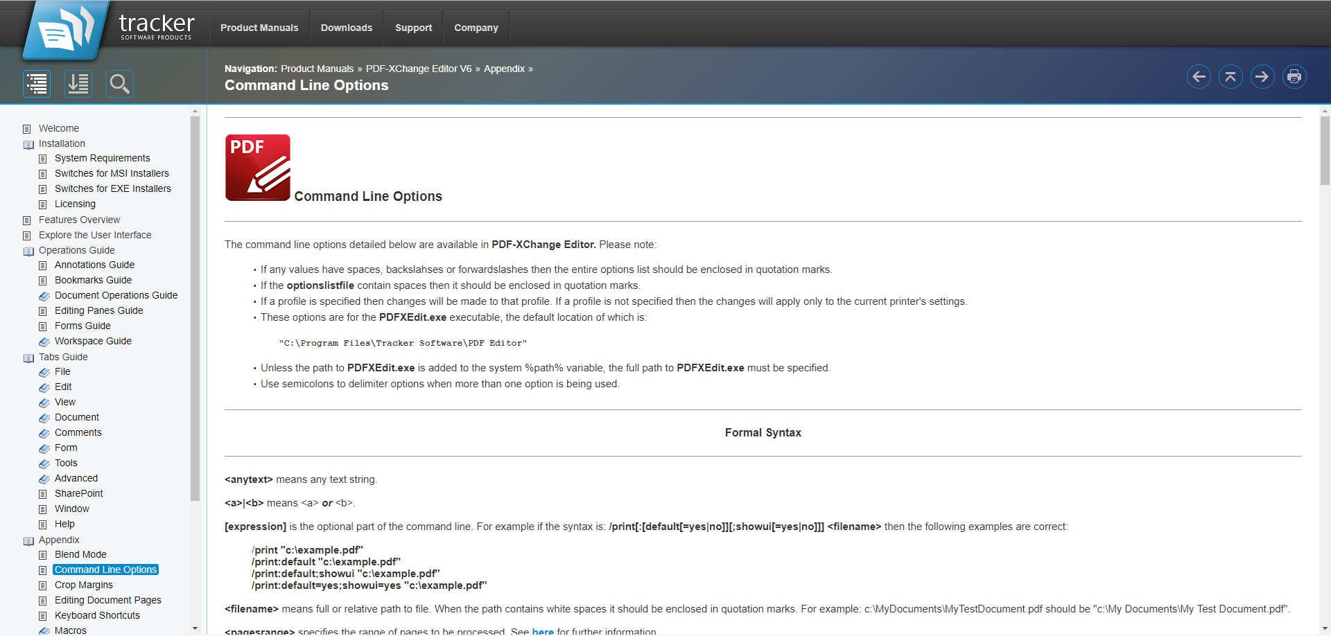Collapse the Installation book icon
The width and height of the screenshot is (1331, 636).
coord(28,144)
